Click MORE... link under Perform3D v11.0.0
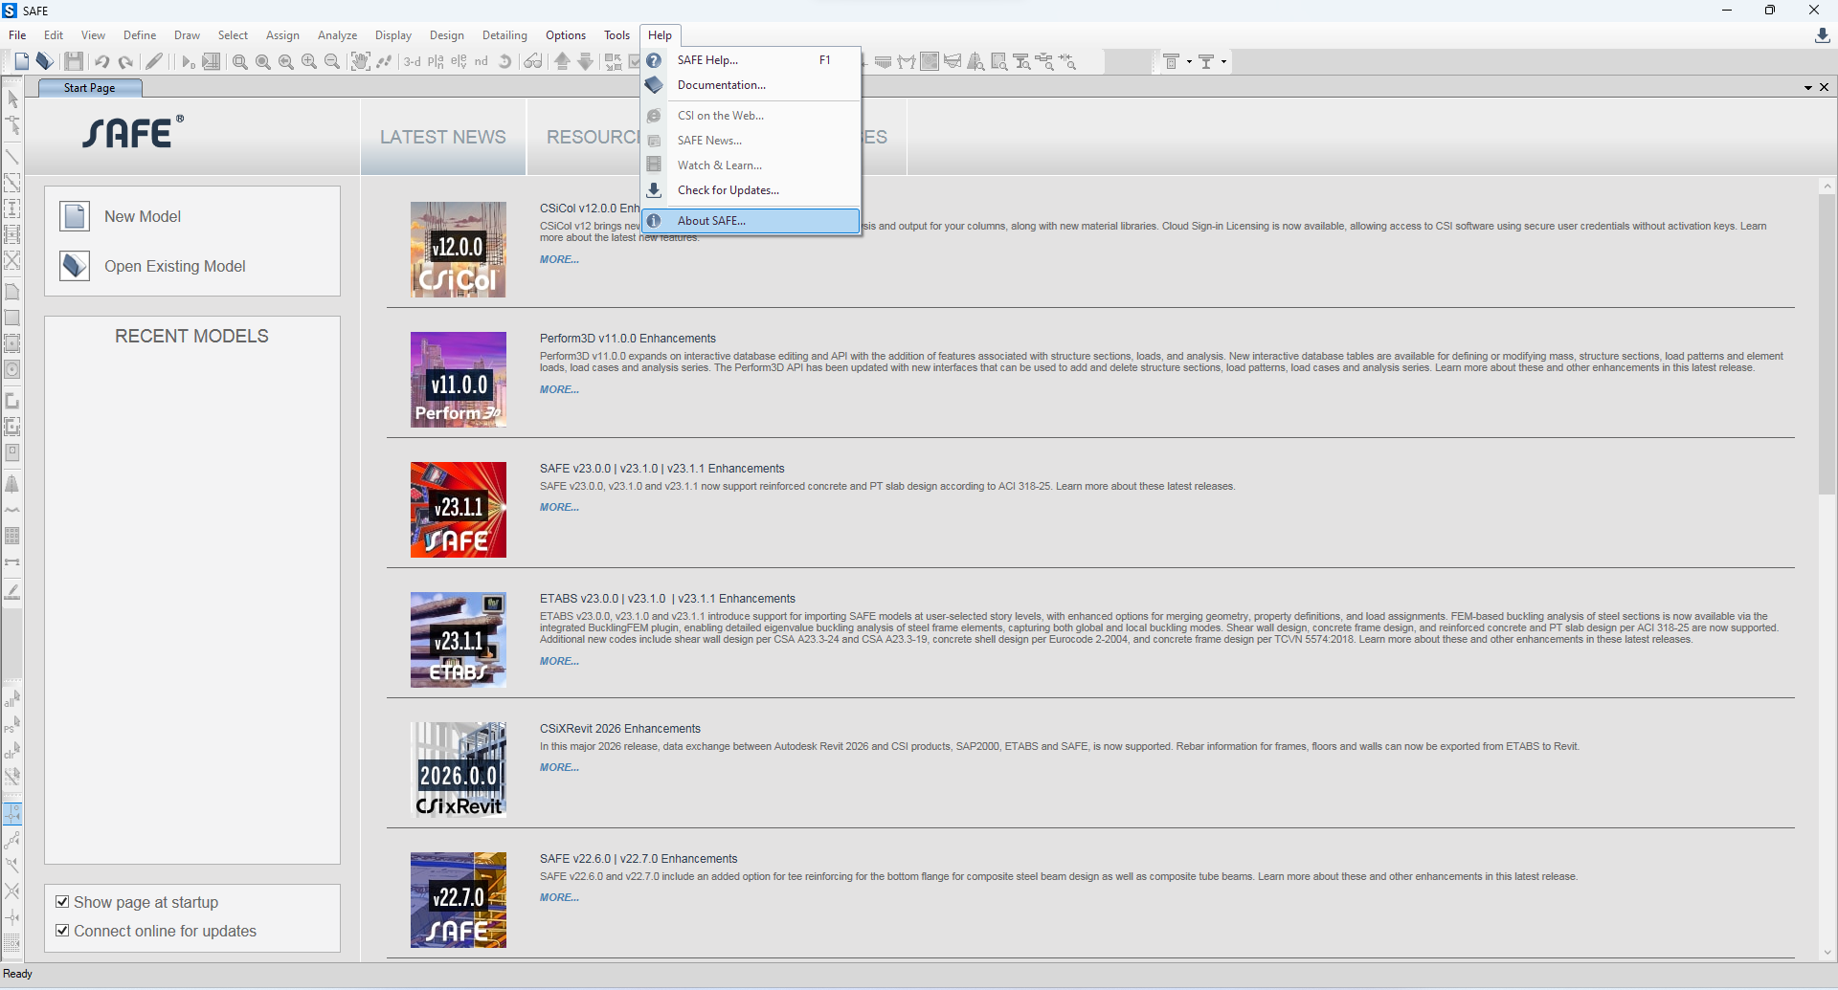Screen dimensions: 1838x990 point(559,389)
